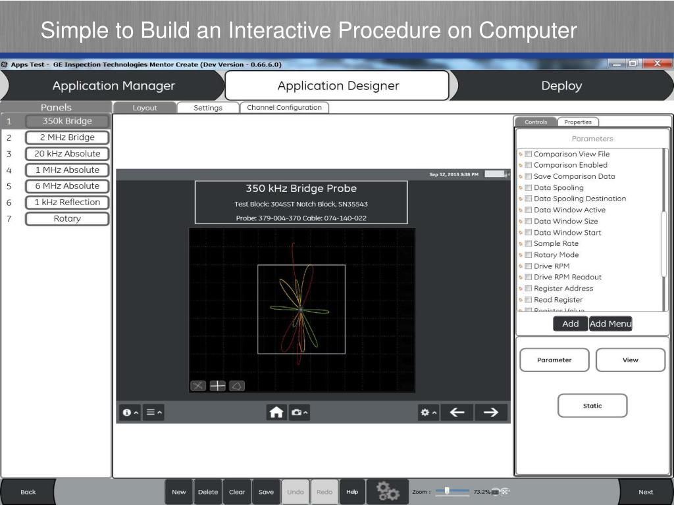Click the Zoom slider handle
Screen dimensions: 674x505
(447, 491)
